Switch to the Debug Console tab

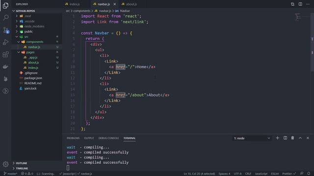point(108,138)
